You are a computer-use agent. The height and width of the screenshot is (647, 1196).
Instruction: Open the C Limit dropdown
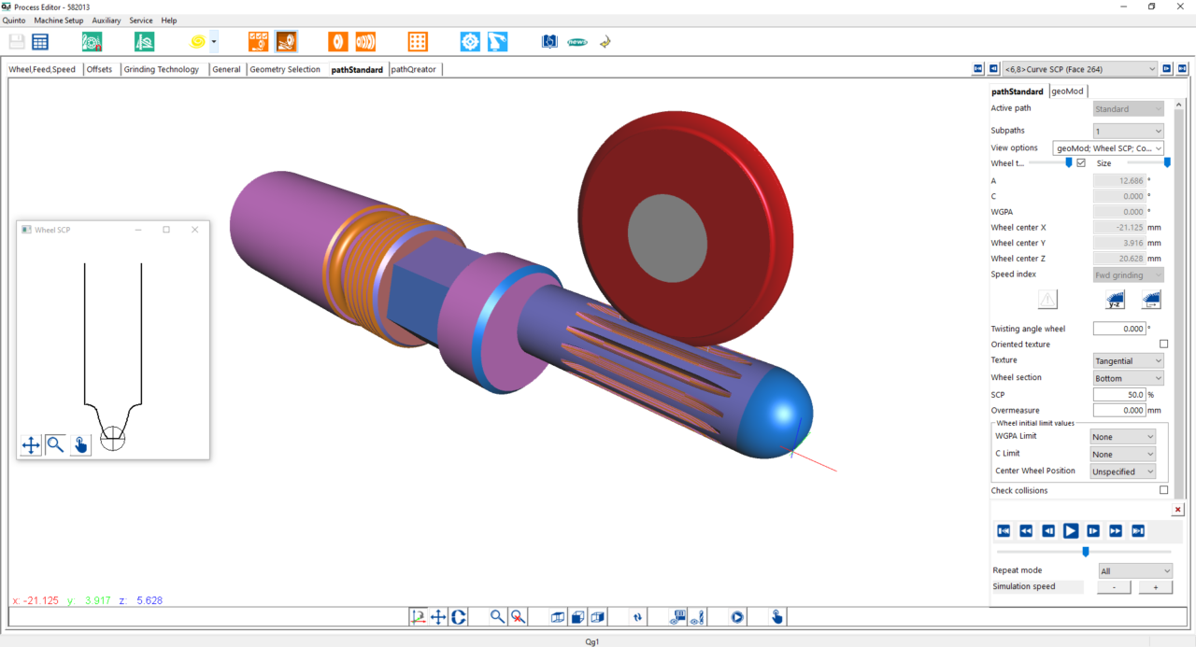click(x=1123, y=454)
